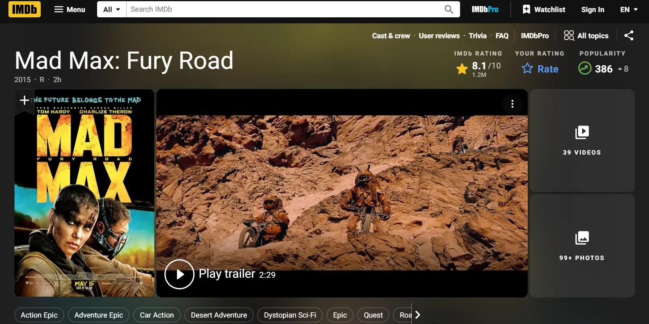Select the Desert Adventure genre chip
The image size is (649, 324).
(x=219, y=315)
